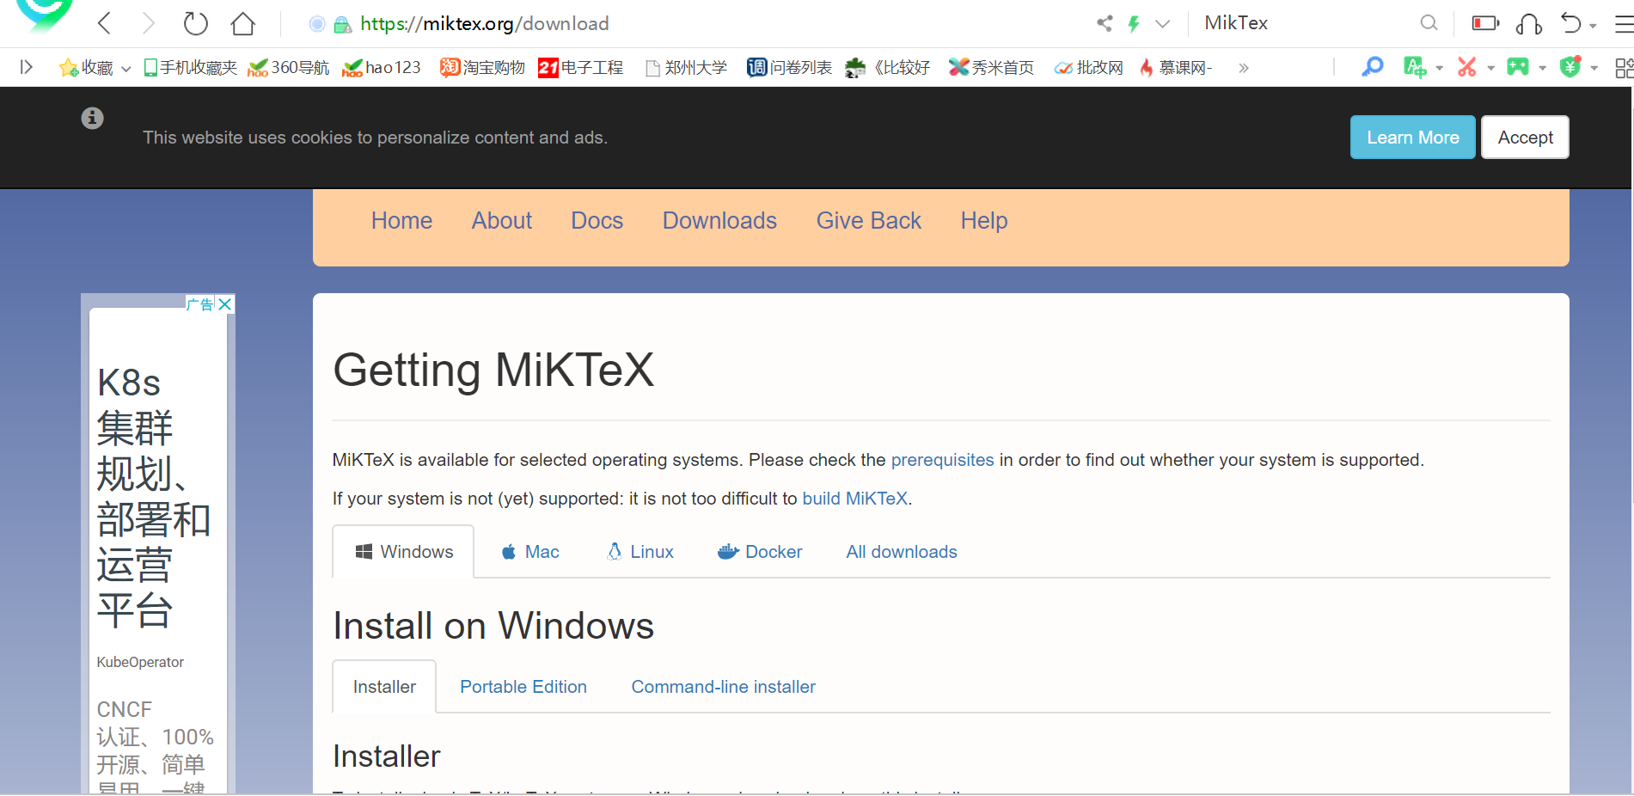Switch to All downloads tab
Image resolution: width=1634 pixels, height=796 pixels.
902,552
